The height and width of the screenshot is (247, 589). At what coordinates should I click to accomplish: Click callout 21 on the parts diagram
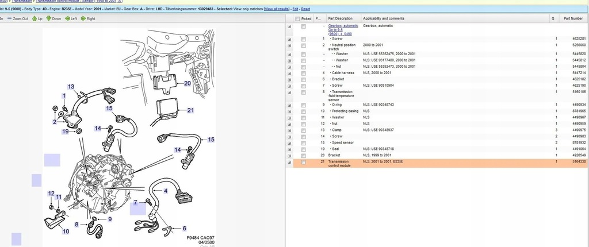(x=190, y=111)
